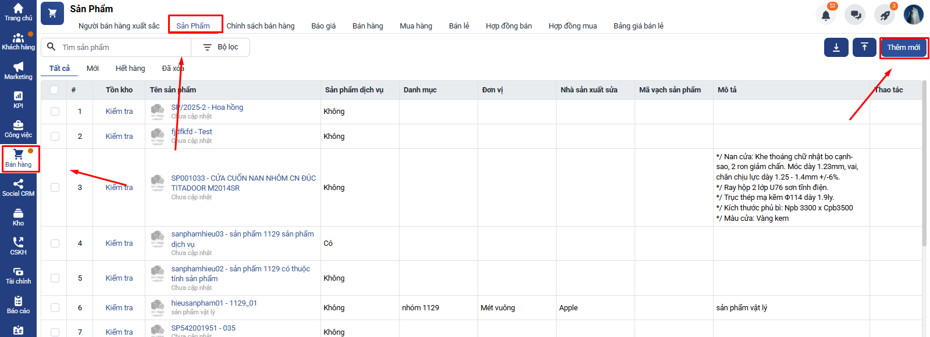Screen dimensions: 930x337
Task: Tick the select-all checkbox in table header
Action: (54, 90)
